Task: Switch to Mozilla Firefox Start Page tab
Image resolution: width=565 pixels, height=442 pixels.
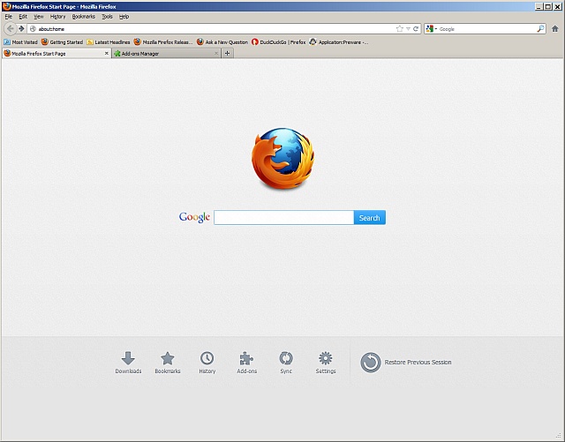Action: [56, 53]
